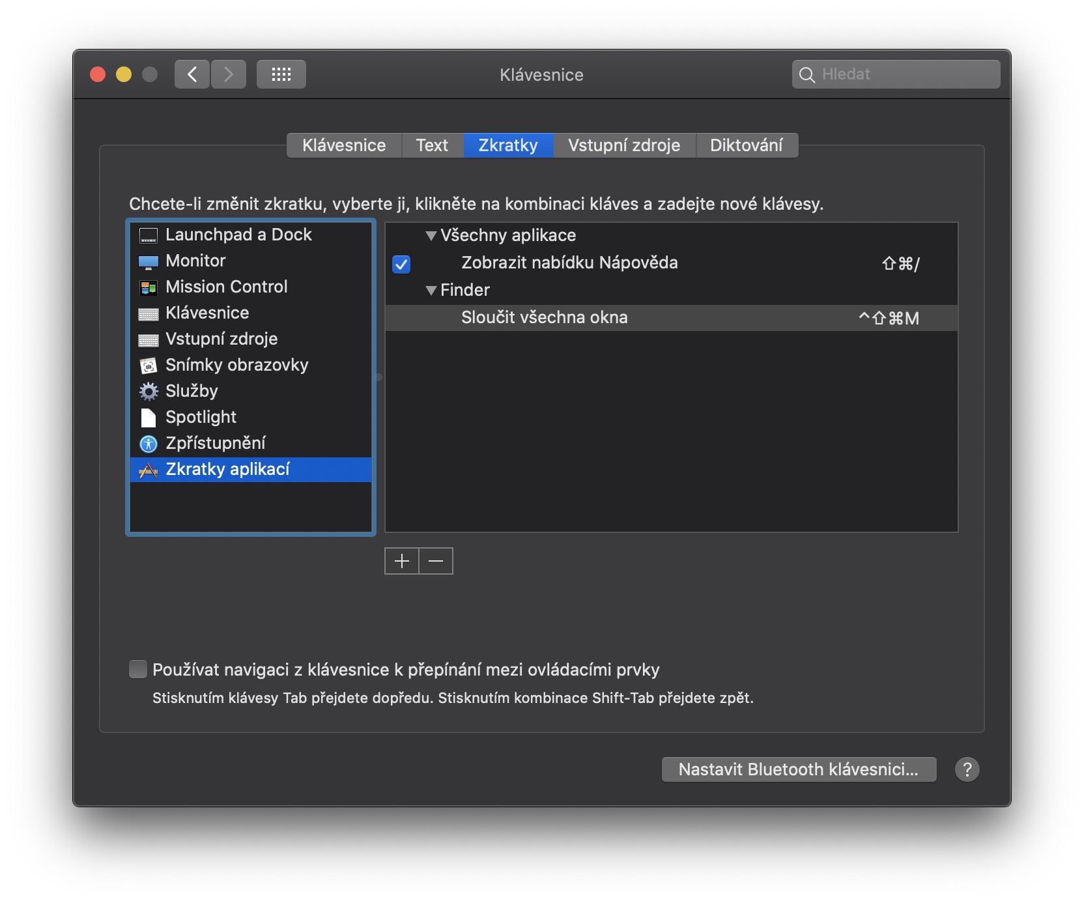Image resolution: width=1084 pixels, height=903 pixels.
Task: Click the ^⇧⌘M key combination
Action: pyautogui.click(x=889, y=319)
